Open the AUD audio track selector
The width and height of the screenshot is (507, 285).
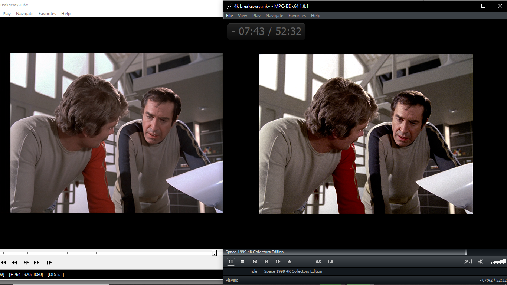click(319, 262)
